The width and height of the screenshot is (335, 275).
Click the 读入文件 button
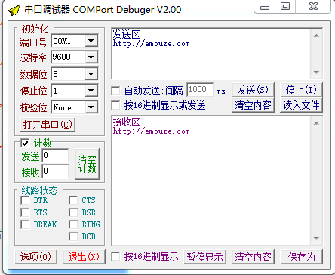point(301,105)
